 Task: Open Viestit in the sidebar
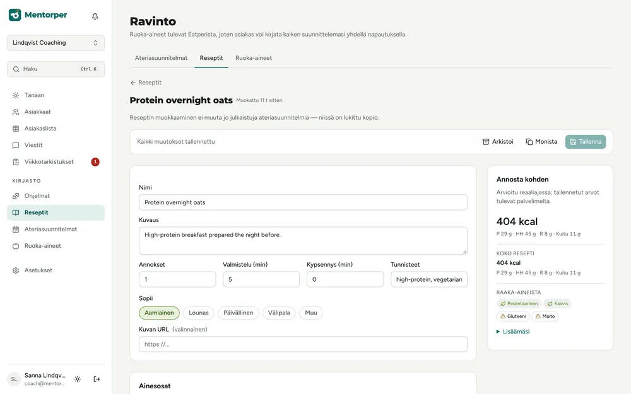[x=56, y=145]
